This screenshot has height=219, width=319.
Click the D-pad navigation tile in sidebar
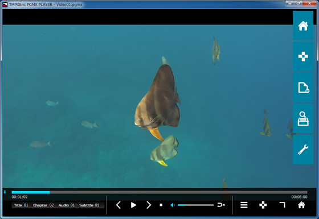(303, 56)
